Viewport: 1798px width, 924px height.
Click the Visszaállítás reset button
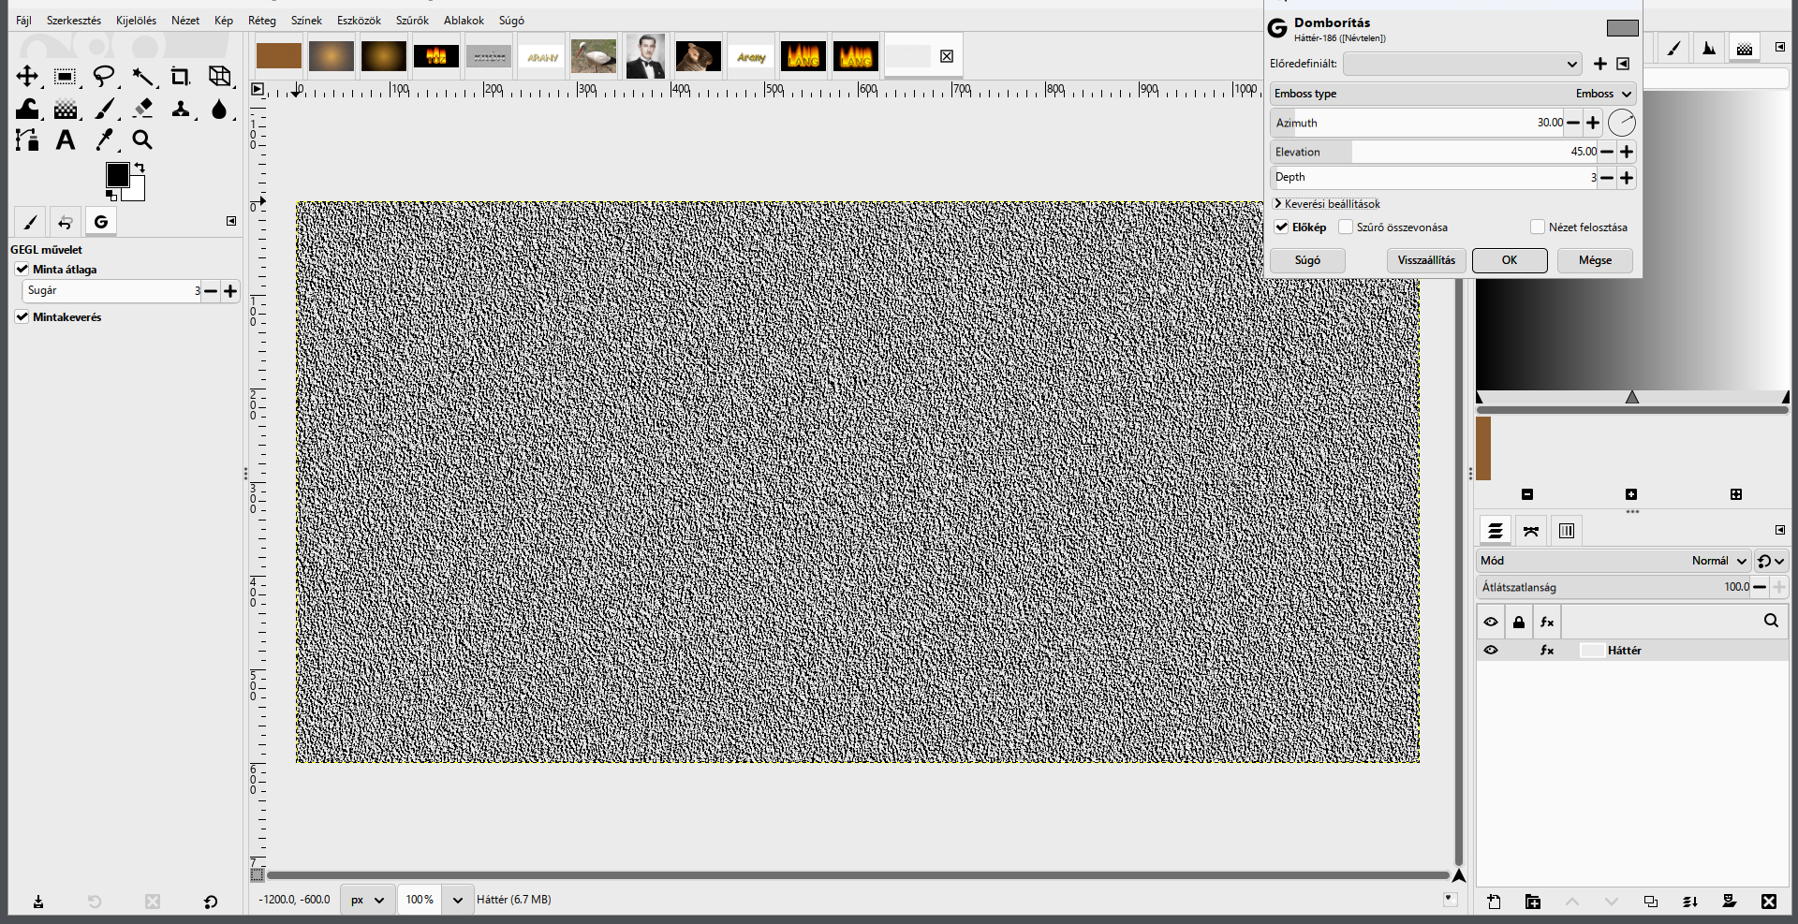click(x=1426, y=260)
